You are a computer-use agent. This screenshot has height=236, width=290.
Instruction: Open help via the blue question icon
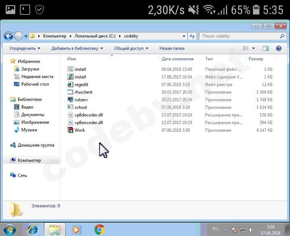[279, 48]
